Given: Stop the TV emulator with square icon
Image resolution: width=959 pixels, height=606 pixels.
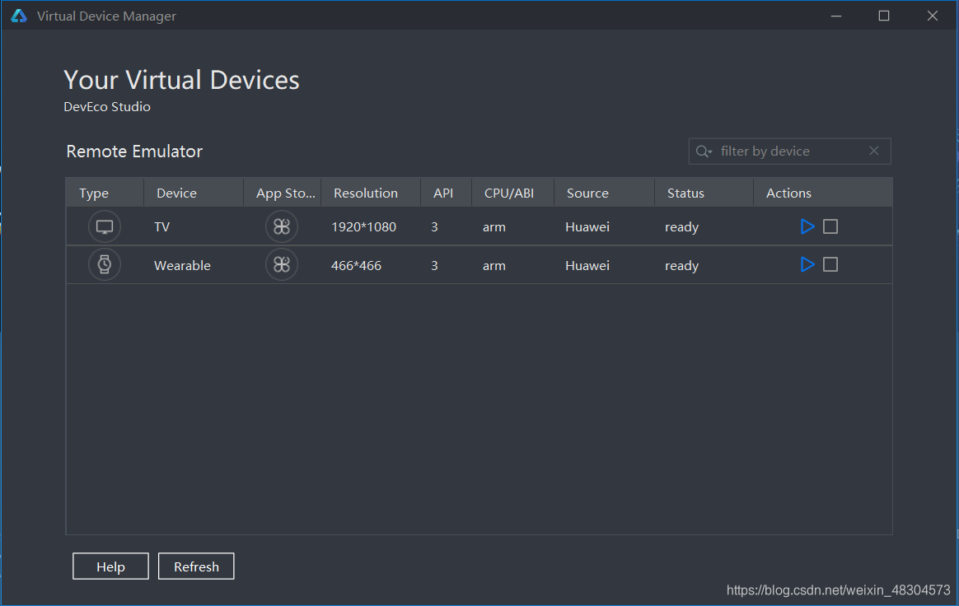Looking at the screenshot, I should click(830, 227).
